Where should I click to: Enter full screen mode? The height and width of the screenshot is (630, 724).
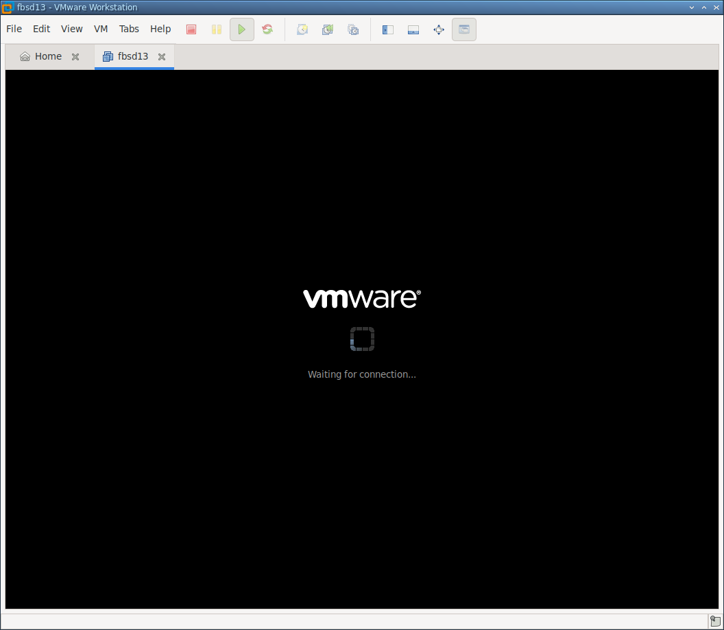pyautogui.click(x=439, y=29)
